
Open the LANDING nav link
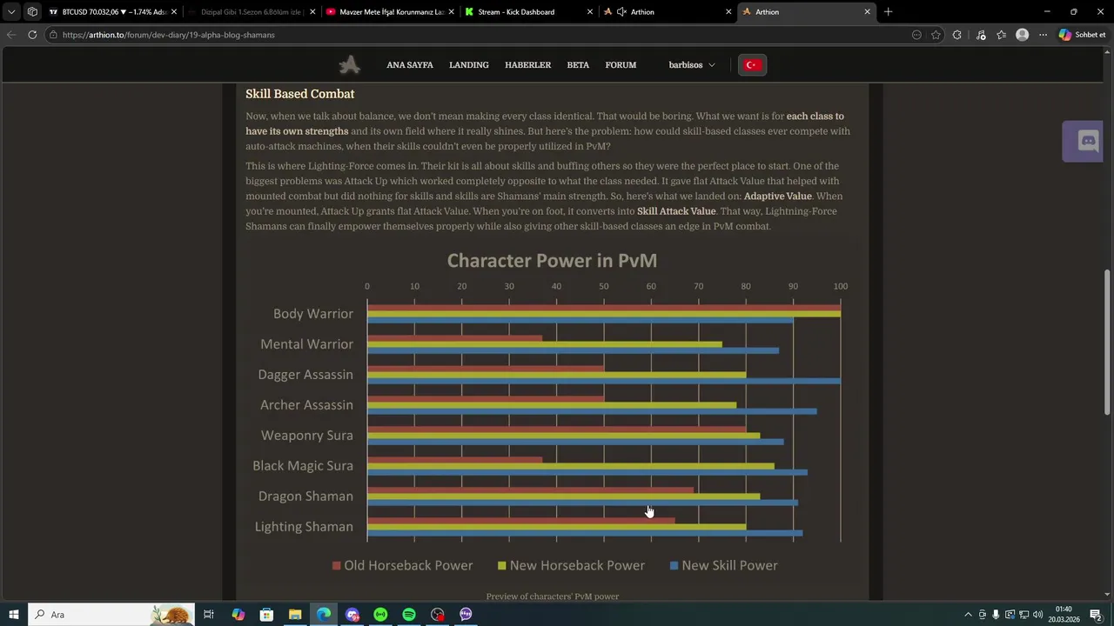pos(469,65)
